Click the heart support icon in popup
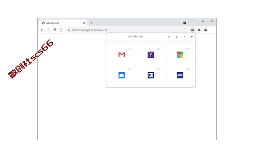This screenshot has width=254, height=158. [x=192, y=37]
